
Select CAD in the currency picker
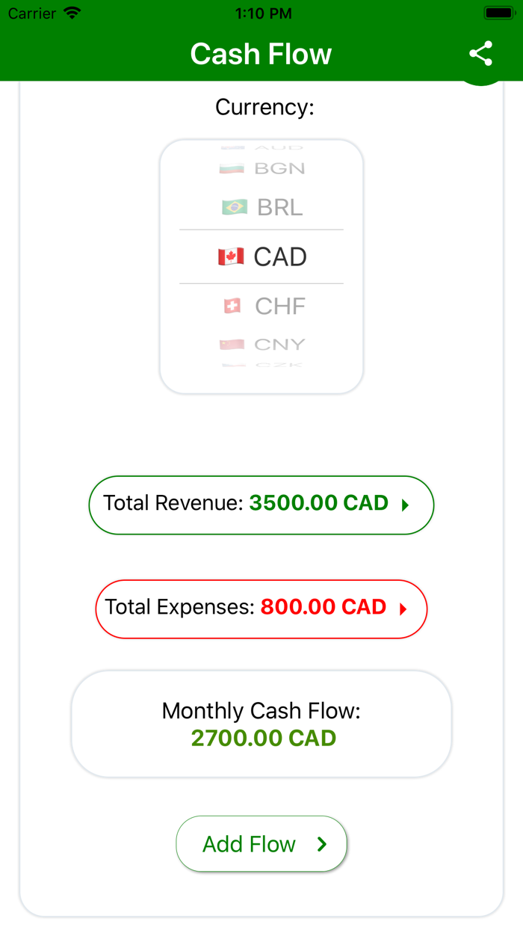click(x=261, y=256)
